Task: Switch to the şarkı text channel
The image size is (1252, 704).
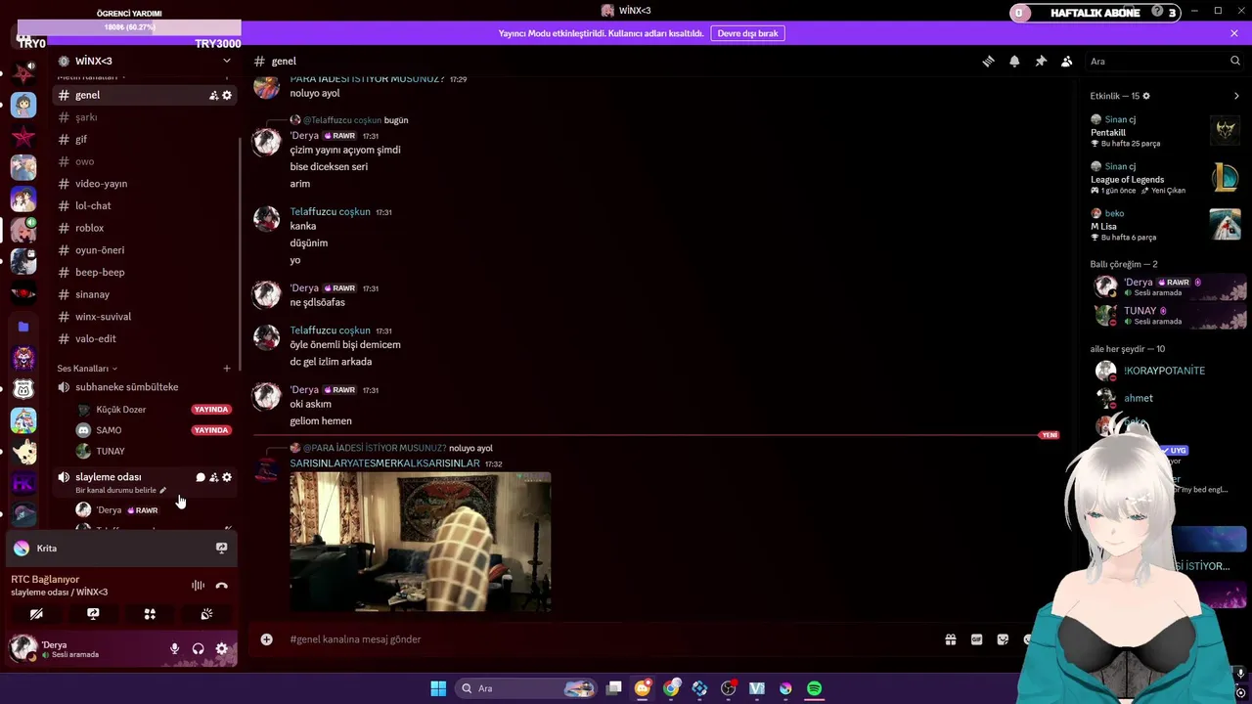Action: 145,117
